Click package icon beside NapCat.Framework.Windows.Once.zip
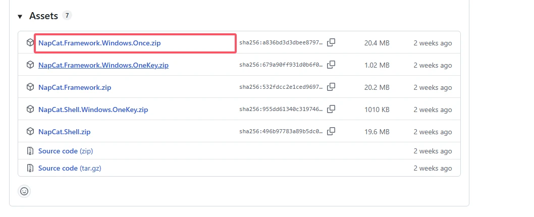This screenshot has width=534, height=217. point(30,42)
